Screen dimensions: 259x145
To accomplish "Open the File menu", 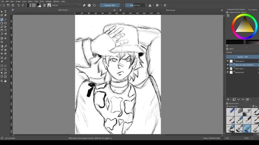I will click(x=2, y=1).
